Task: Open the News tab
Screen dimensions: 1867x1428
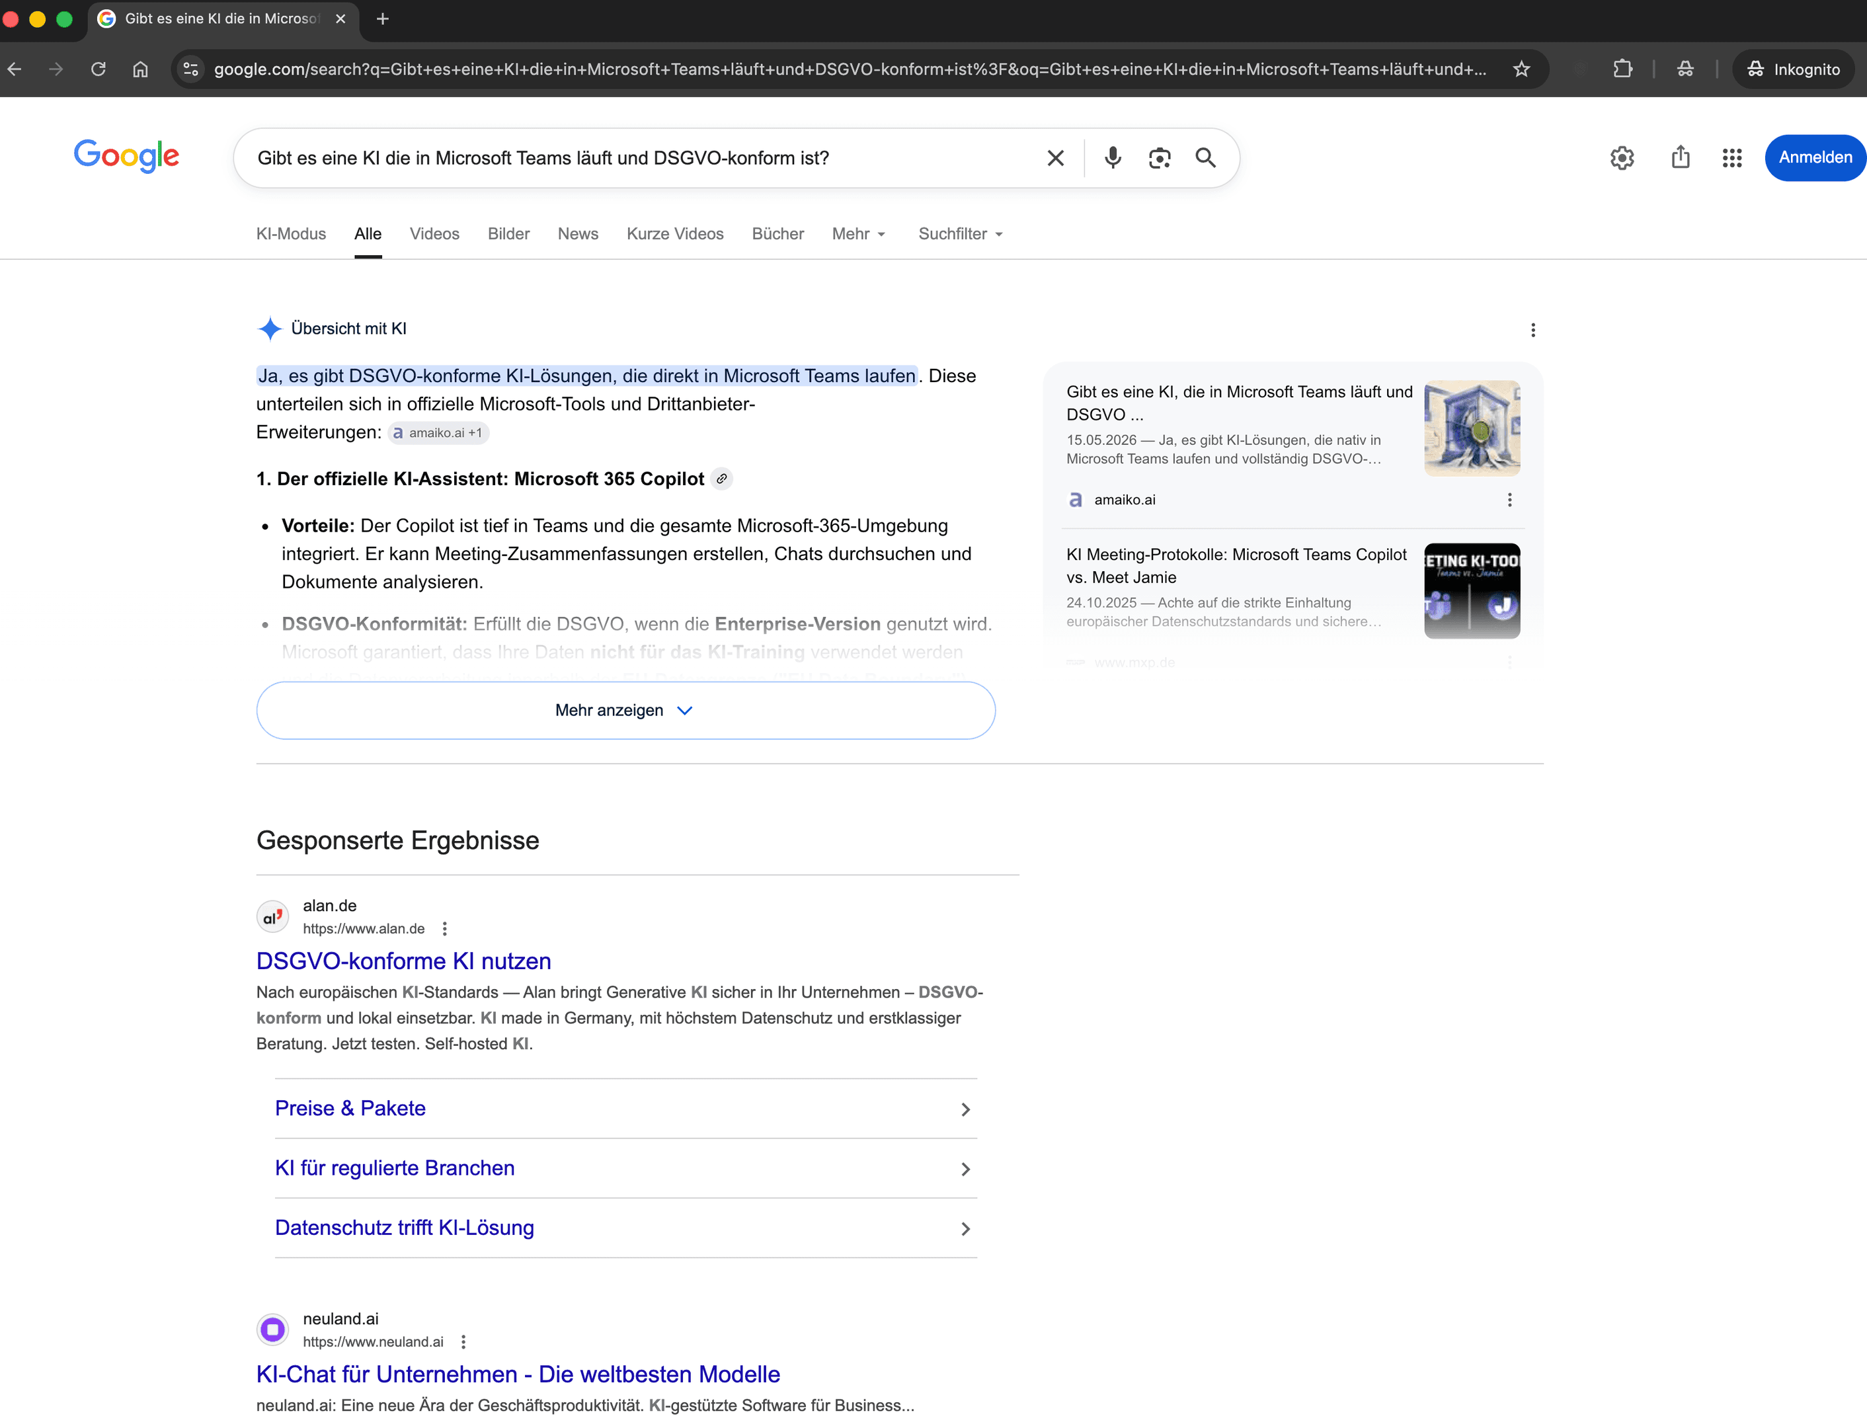Action: pos(578,234)
